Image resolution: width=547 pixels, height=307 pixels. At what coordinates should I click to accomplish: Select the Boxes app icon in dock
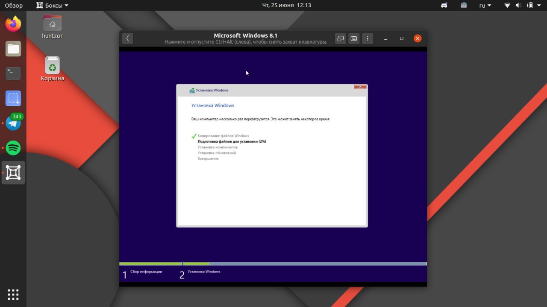click(x=13, y=173)
